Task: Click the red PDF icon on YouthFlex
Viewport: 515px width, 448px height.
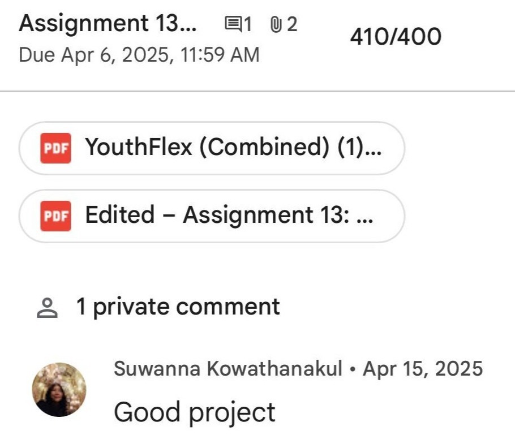Action: pyautogui.click(x=55, y=148)
